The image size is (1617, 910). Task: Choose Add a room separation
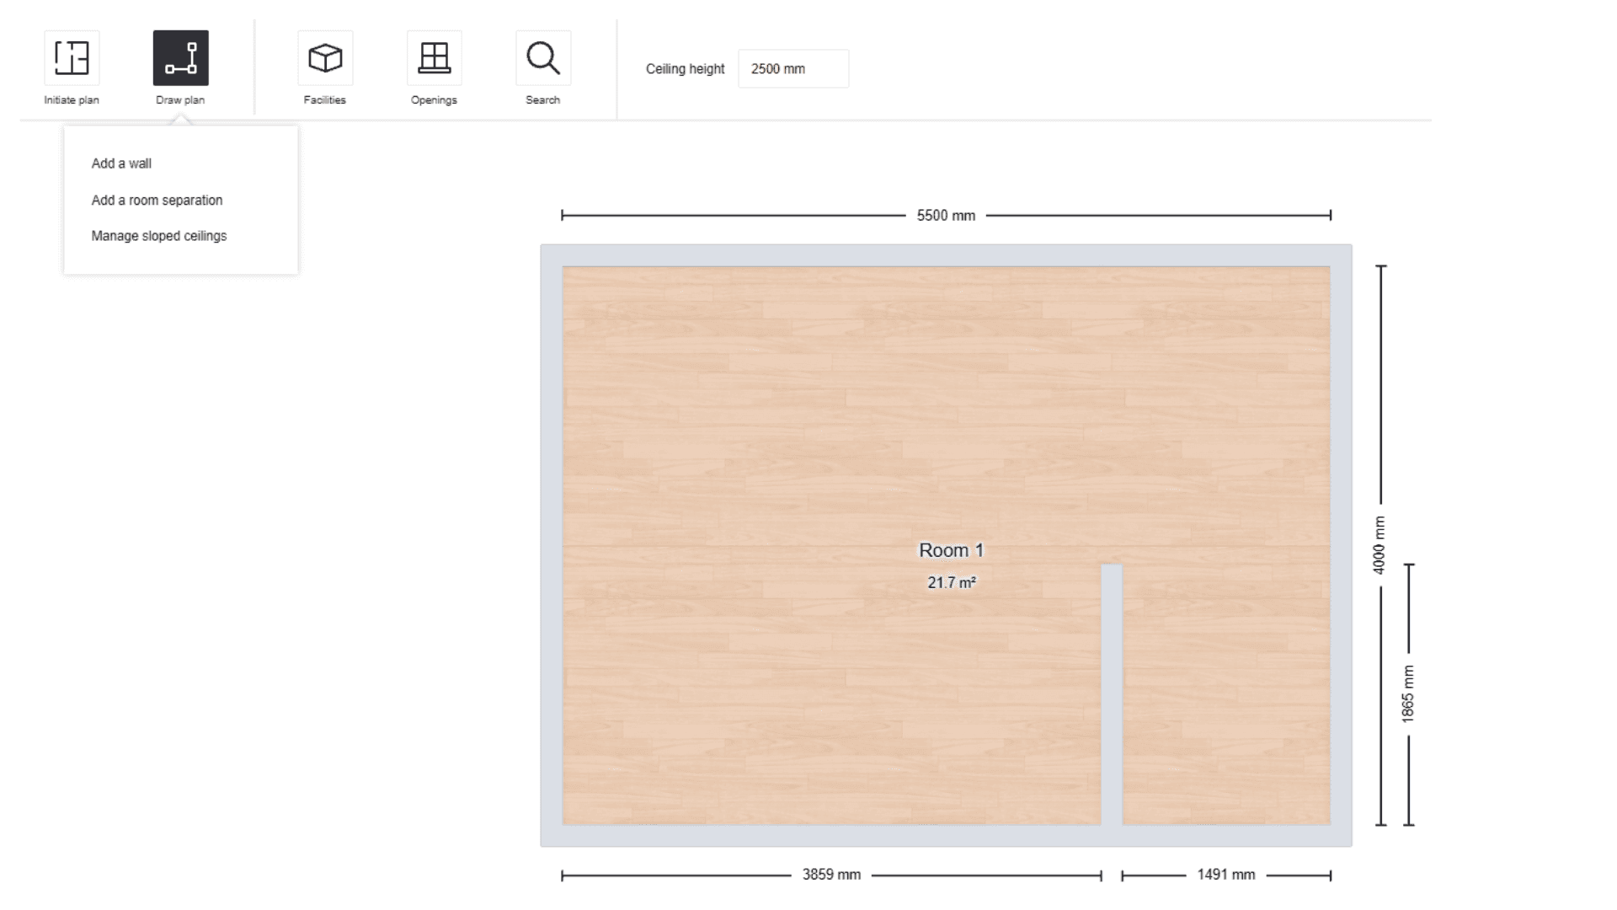157,201
